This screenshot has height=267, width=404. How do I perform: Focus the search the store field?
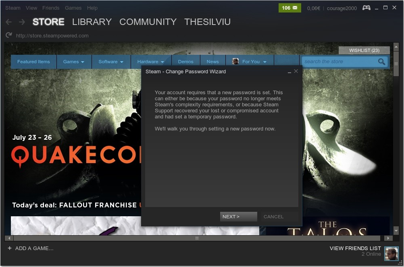click(x=339, y=62)
